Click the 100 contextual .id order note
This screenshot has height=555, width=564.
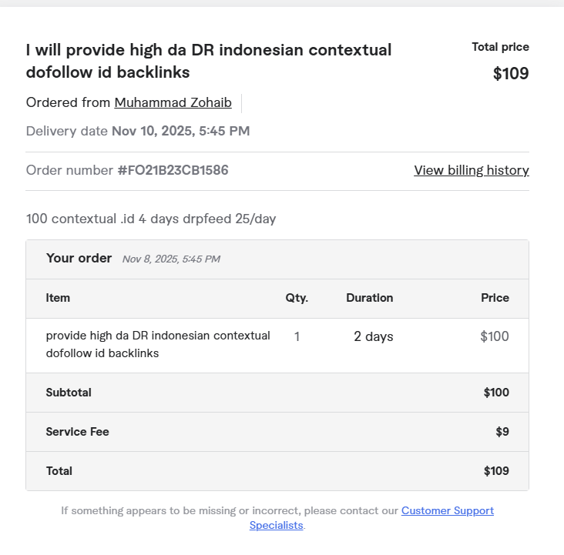point(151,219)
